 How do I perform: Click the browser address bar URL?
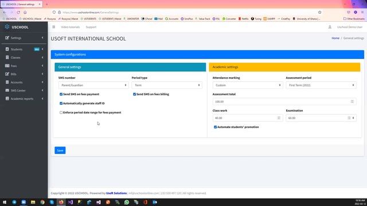coord(91,12)
